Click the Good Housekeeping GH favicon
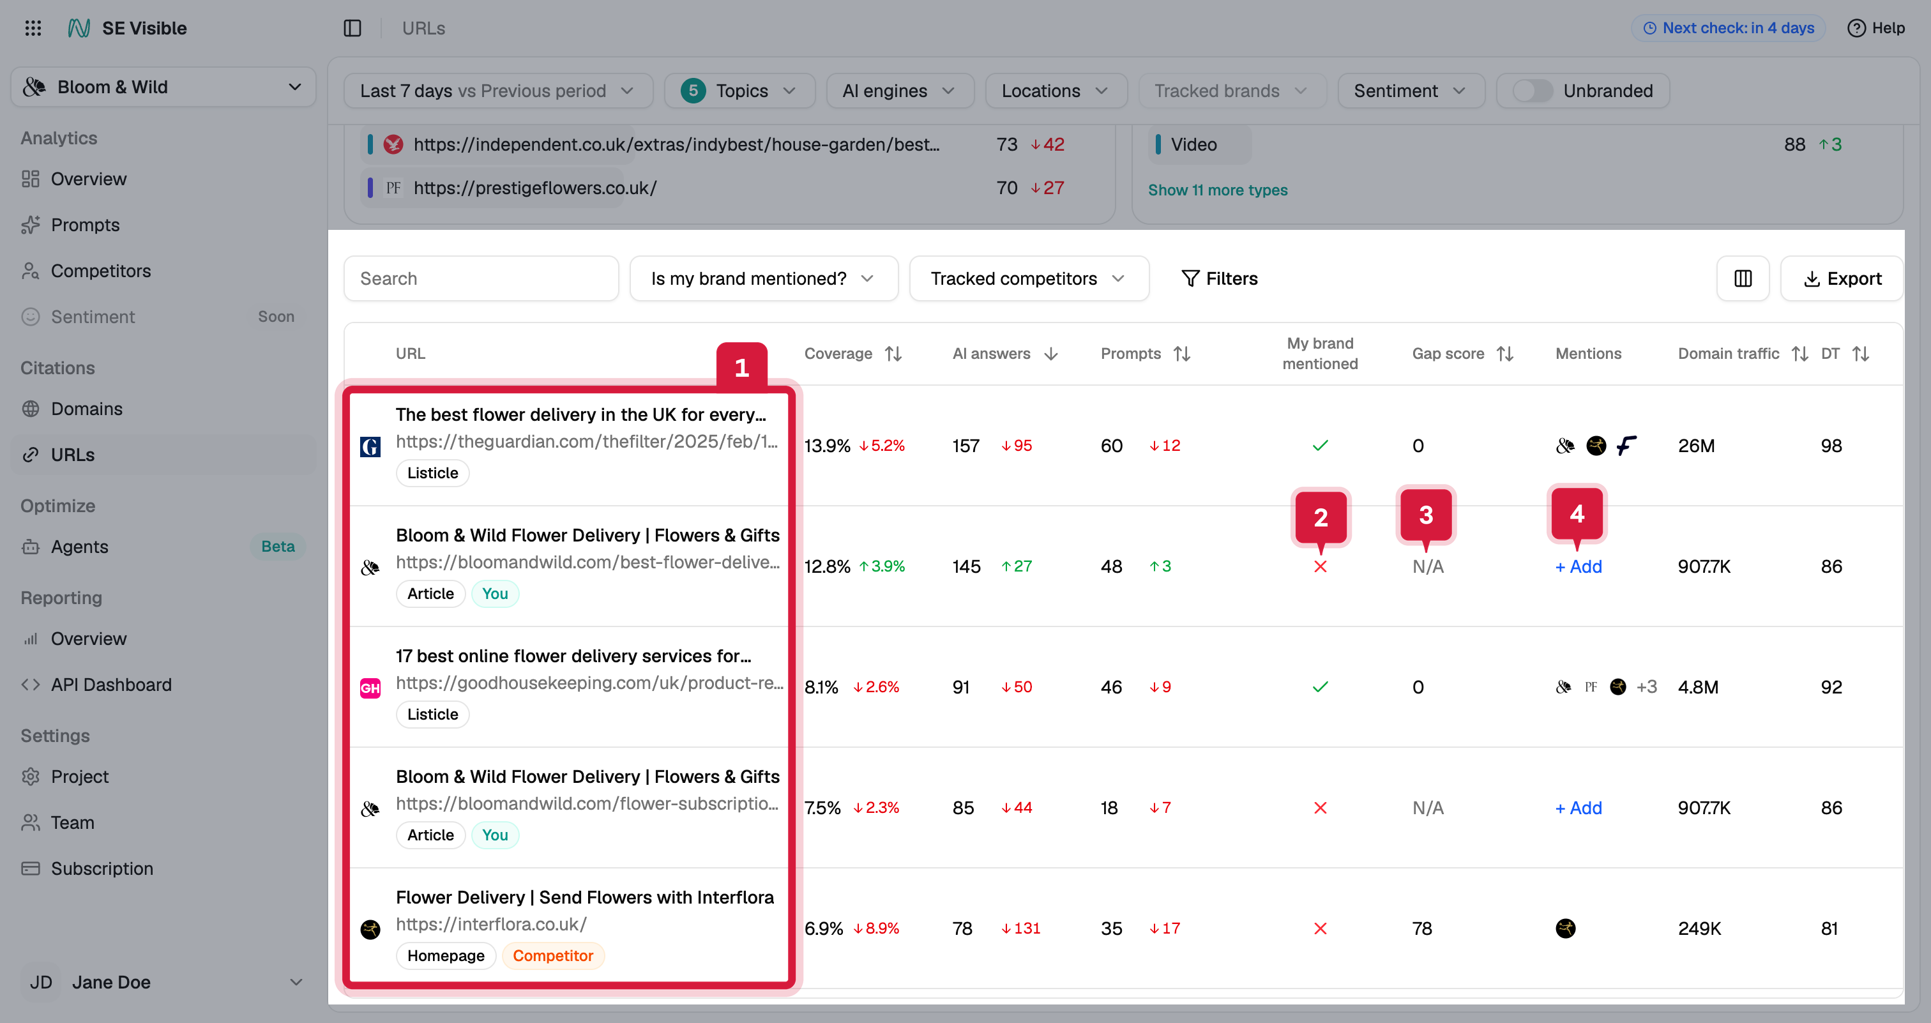 (x=370, y=688)
